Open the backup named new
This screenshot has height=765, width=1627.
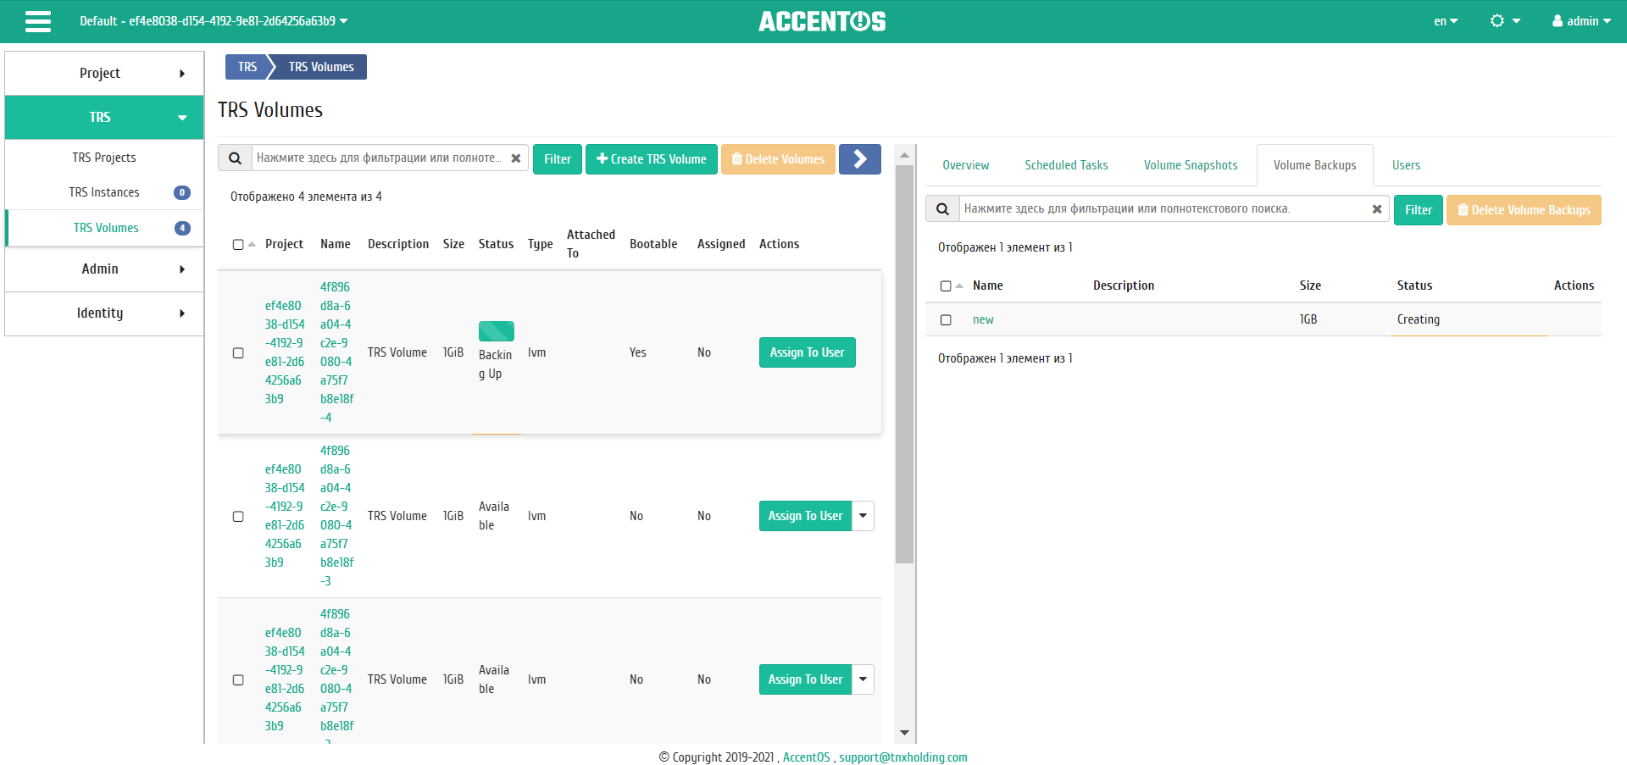pos(983,320)
